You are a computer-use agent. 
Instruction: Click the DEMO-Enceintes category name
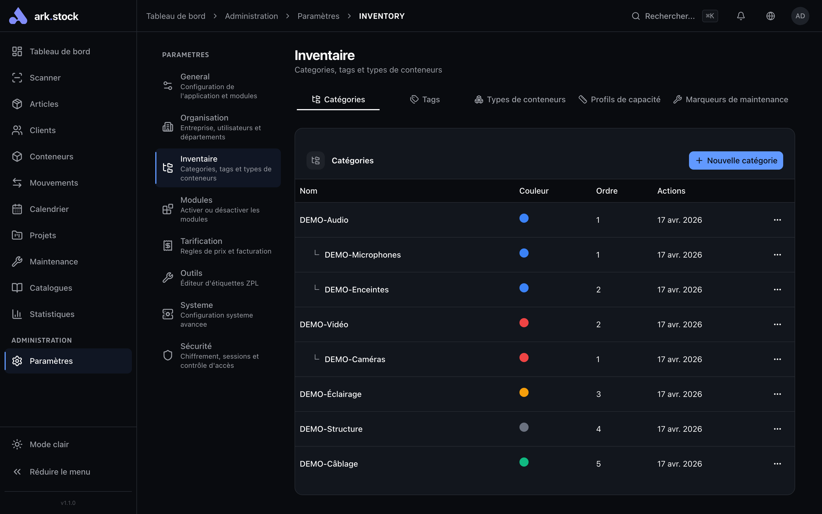pos(357,290)
